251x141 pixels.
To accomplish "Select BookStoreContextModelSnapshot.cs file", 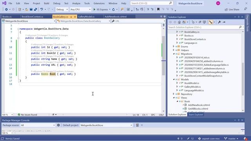I will 203,76.
